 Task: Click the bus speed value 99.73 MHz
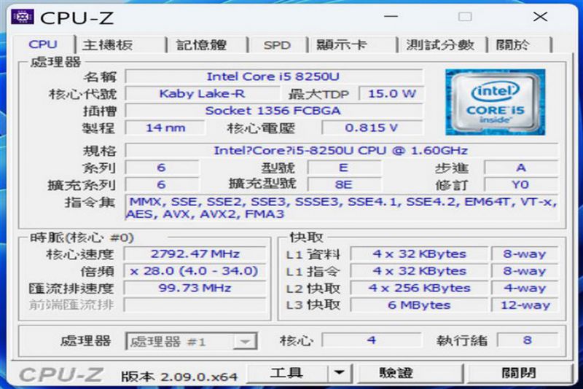pos(195,288)
